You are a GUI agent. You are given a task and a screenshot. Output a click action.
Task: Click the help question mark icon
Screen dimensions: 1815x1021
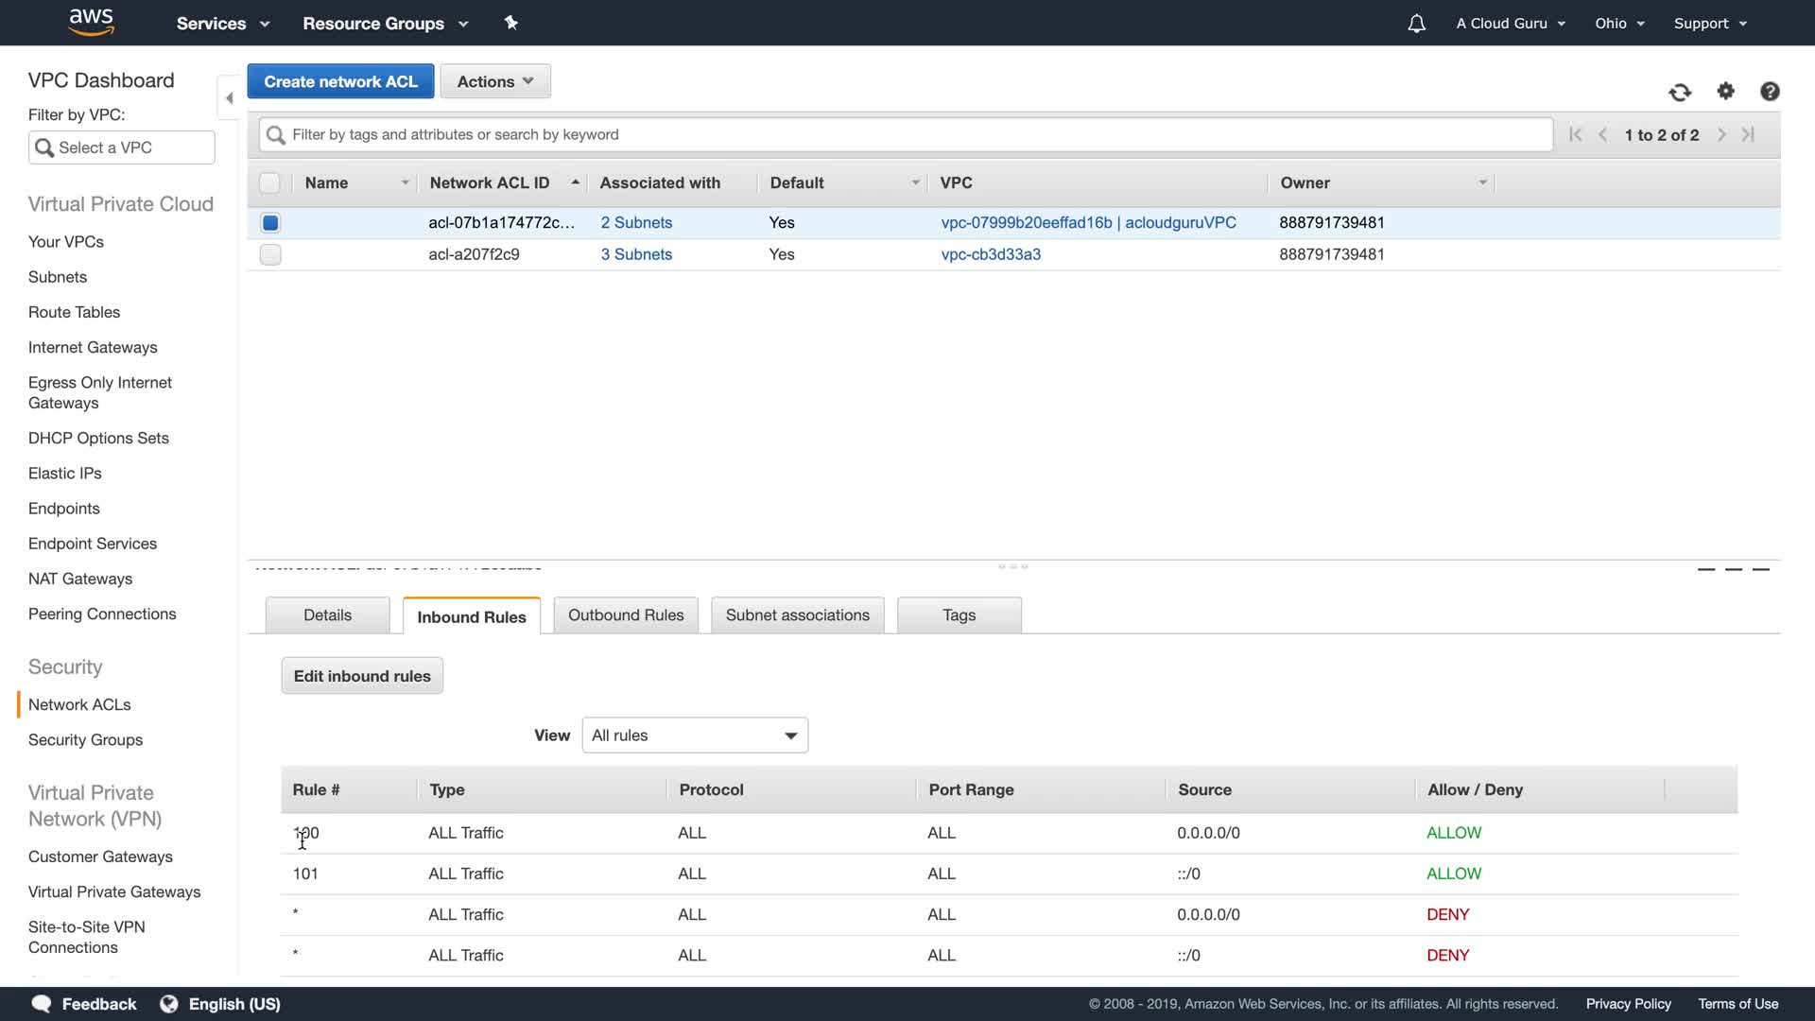pyautogui.click(x=1770, y=92)
